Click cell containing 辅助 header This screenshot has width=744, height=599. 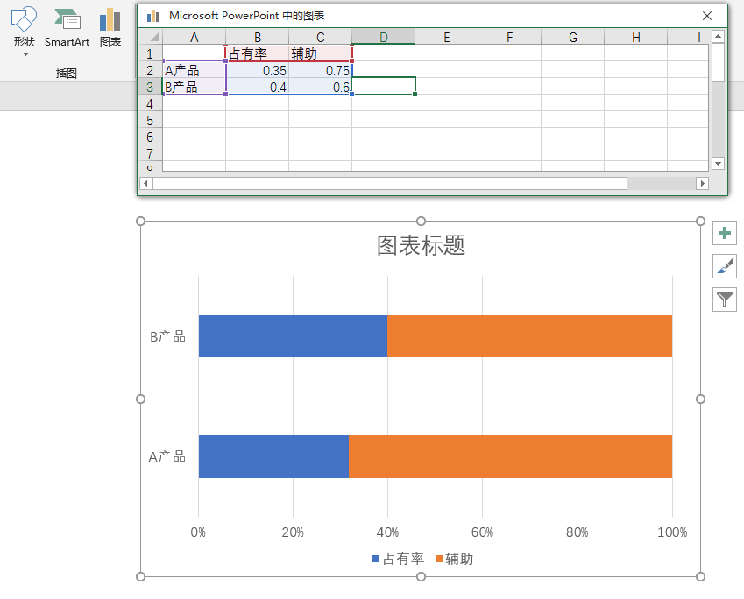pyautogui.click(x=320, y=53)
